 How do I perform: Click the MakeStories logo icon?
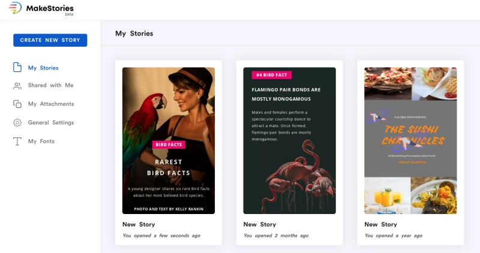15,8
